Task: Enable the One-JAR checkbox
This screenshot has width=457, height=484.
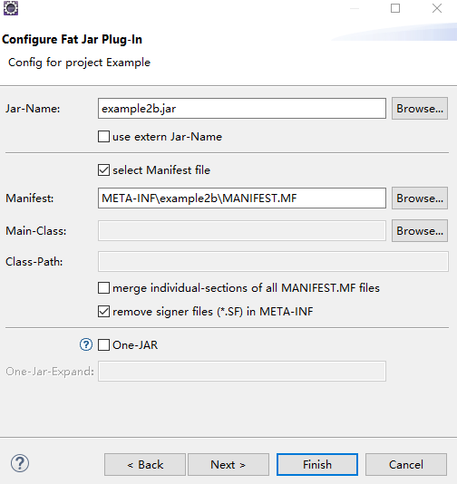Action: (103, 344)
